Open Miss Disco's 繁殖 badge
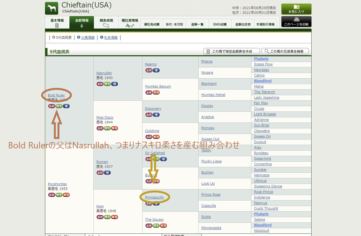The width and height of the screenshot is (361, 236). tap(115, 128)
